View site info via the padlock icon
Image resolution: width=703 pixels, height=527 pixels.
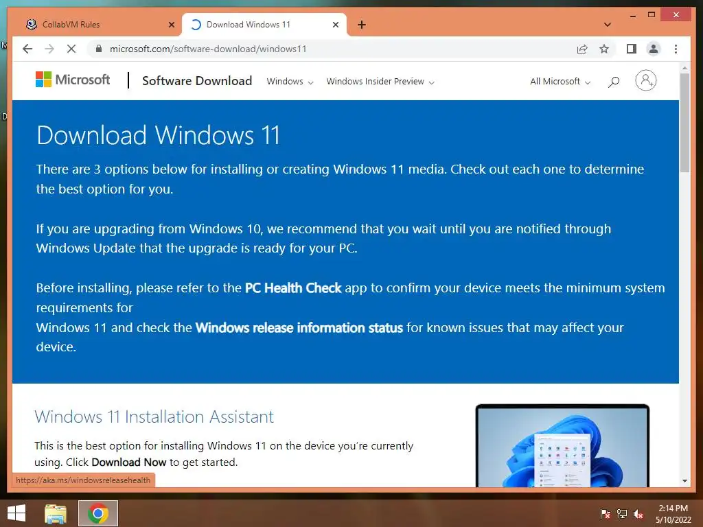coord(99,49)
